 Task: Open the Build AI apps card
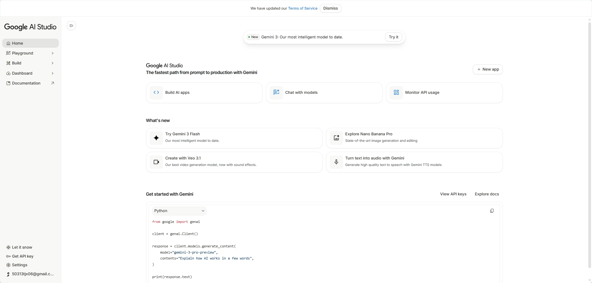204,93
